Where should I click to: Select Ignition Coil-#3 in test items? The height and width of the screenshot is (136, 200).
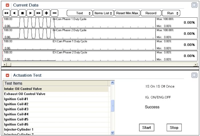pos(16,109)
